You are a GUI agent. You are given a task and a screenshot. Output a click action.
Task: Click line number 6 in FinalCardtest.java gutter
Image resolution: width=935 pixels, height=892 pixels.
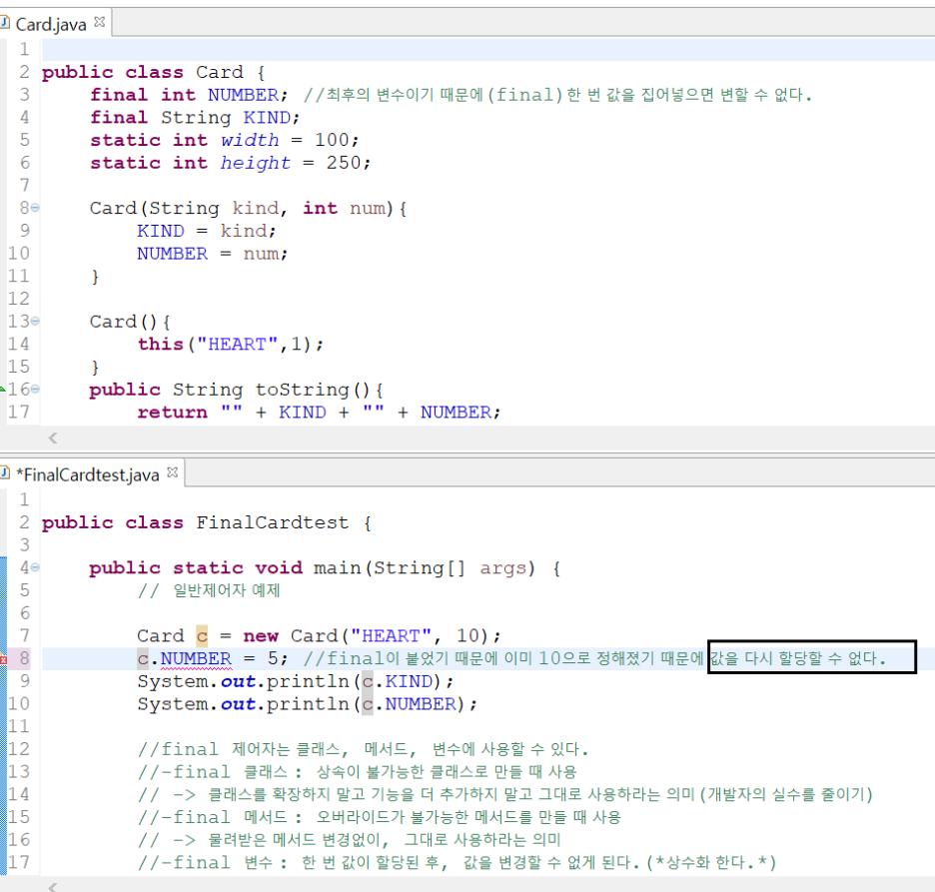(x=24, y=613)
